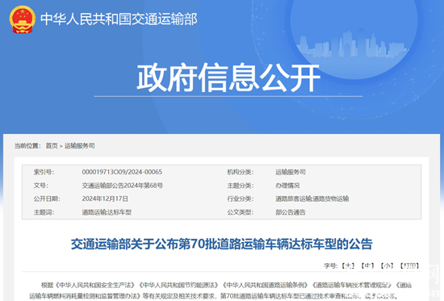This screenshot has height=301, width=444.
Task: Open 中华人民共和国交通运输部 site title
Action: 119,19
